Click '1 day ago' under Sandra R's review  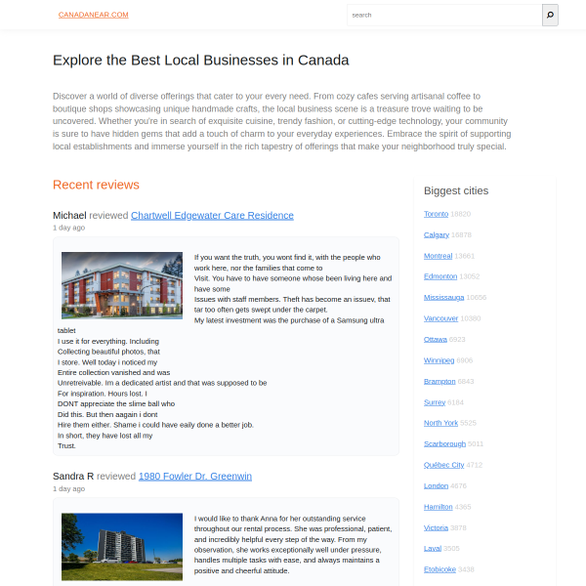pos(68,489)
